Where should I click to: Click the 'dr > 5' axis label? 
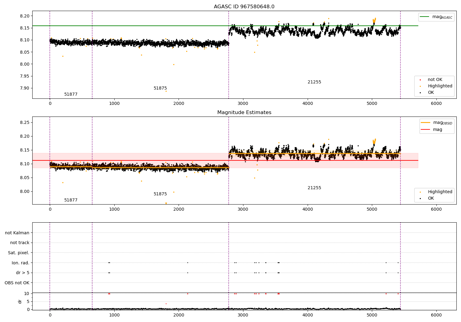(x=23, y=273)
